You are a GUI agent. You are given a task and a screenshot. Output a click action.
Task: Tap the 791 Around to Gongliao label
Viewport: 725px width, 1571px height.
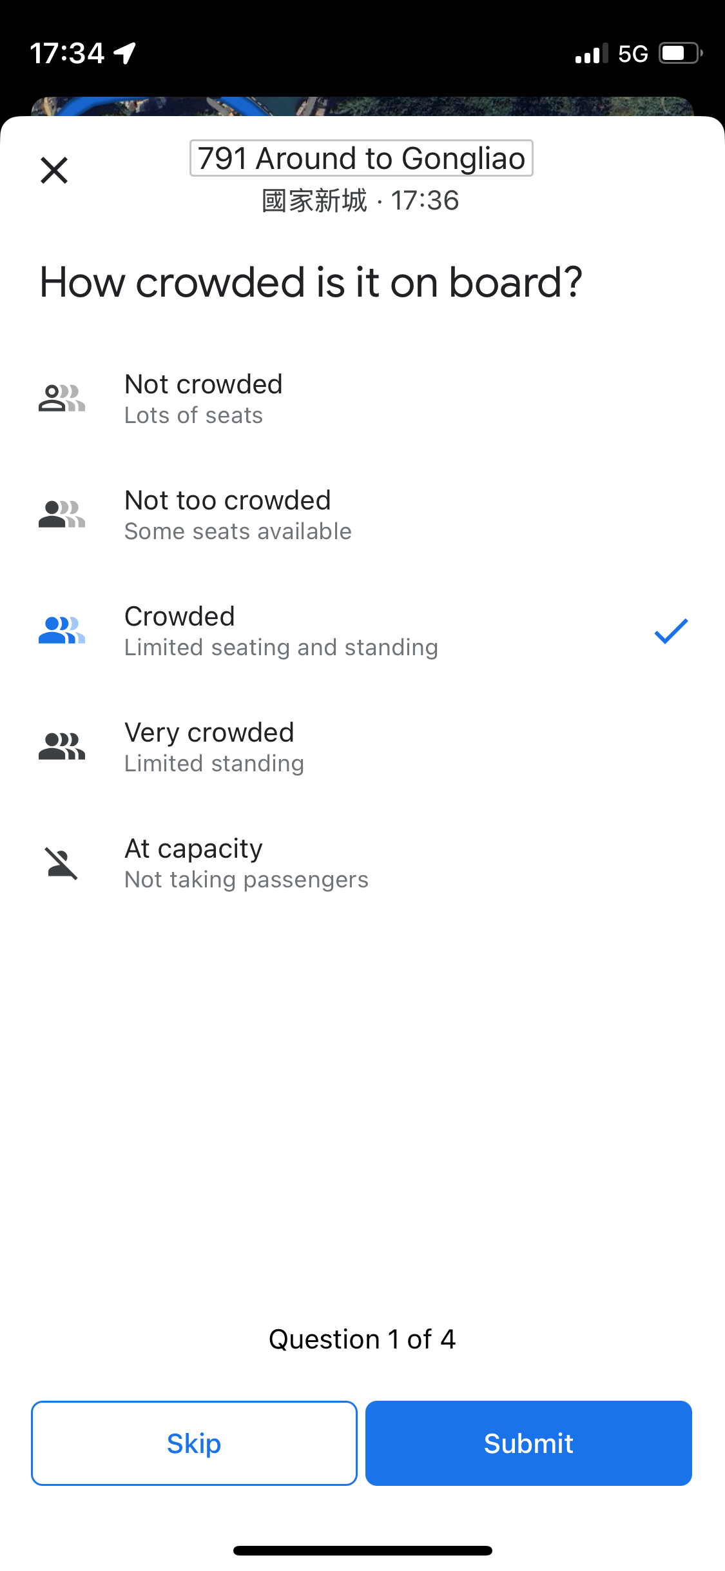point(362,158)
